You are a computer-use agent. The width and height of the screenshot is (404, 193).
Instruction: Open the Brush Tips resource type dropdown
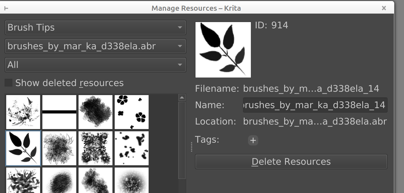95,27
